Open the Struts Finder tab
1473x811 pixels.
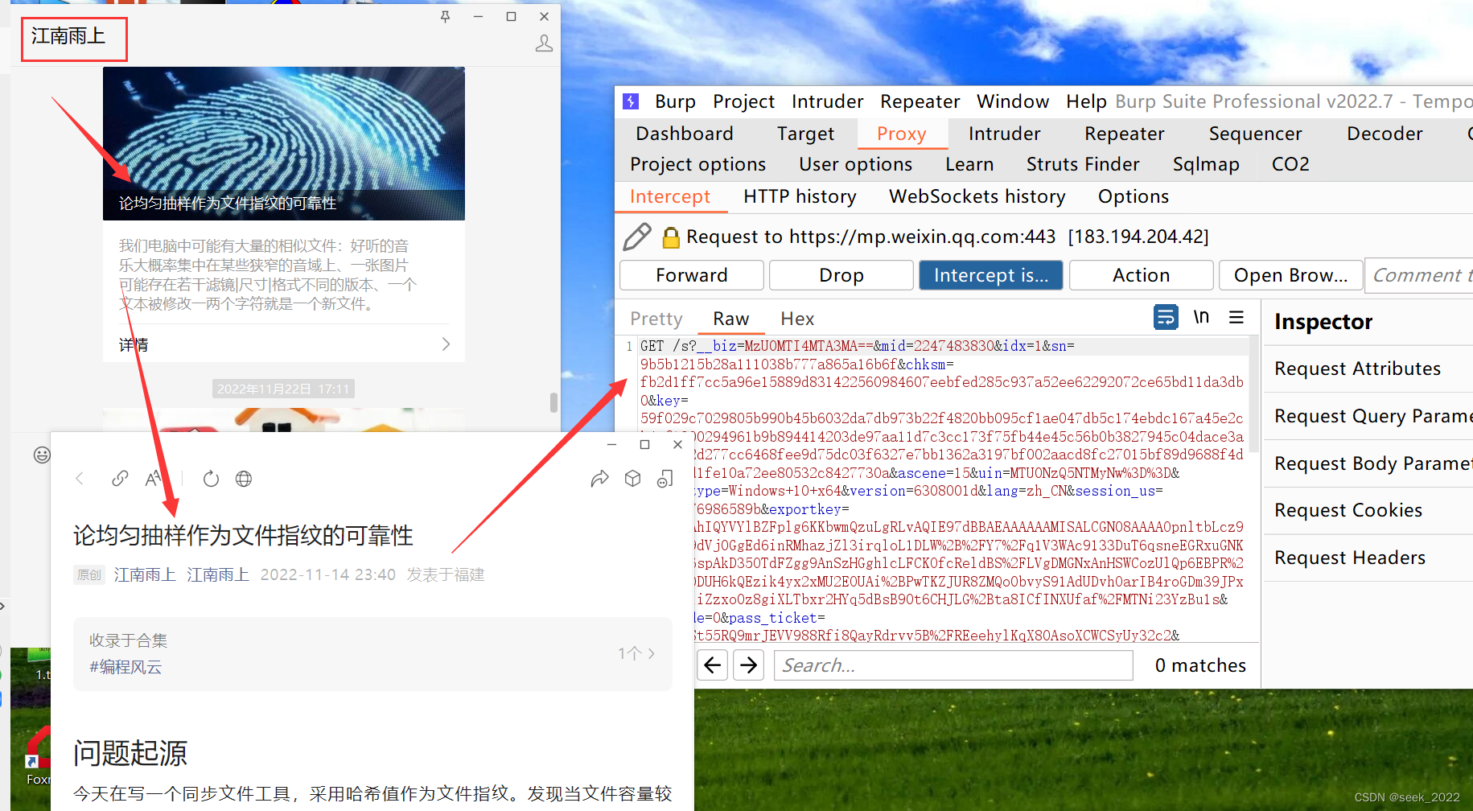click(1083, 164)
